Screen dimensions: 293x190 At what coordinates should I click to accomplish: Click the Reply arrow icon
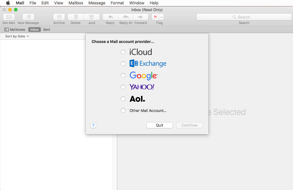tap(110, 17)
